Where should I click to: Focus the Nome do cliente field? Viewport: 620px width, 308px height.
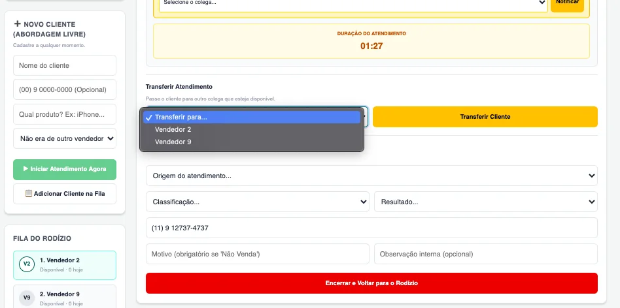[65, 65]
